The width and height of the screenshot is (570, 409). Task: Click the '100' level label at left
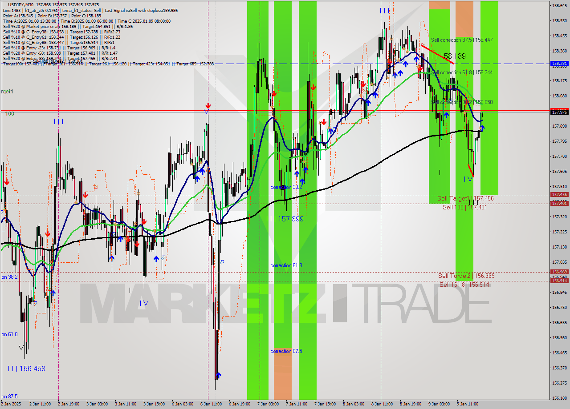pos(10,114)
